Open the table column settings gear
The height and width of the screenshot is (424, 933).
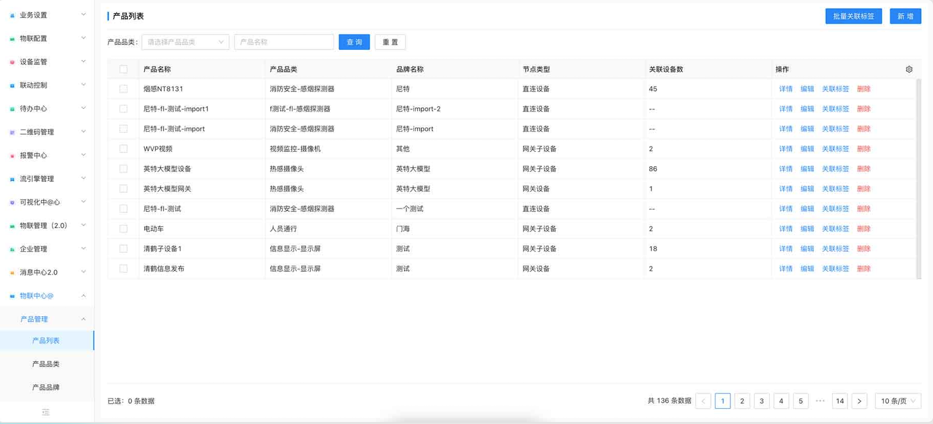pos(909,69)
